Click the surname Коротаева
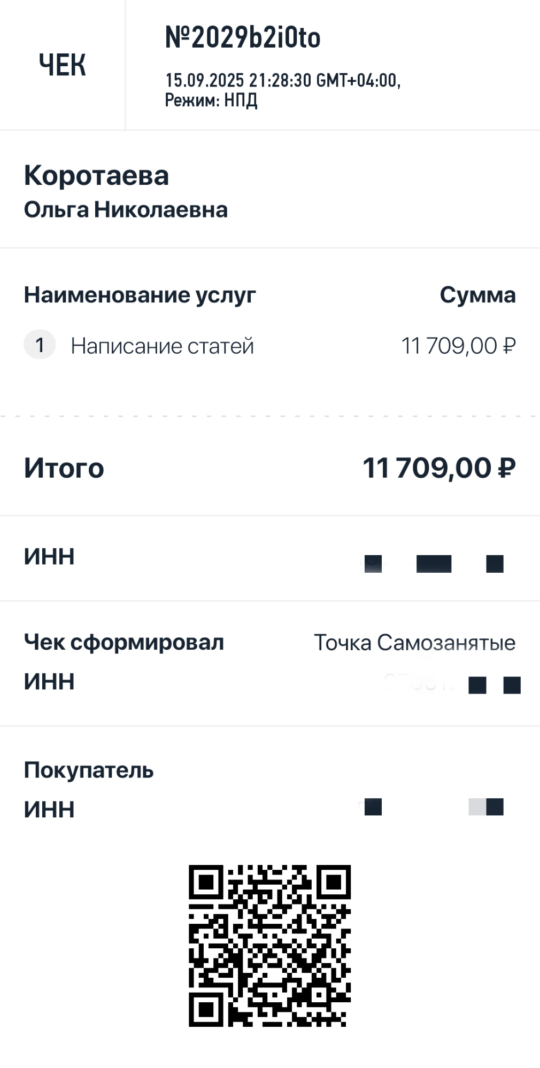The image size is (540, 1068). coord(96,175)
